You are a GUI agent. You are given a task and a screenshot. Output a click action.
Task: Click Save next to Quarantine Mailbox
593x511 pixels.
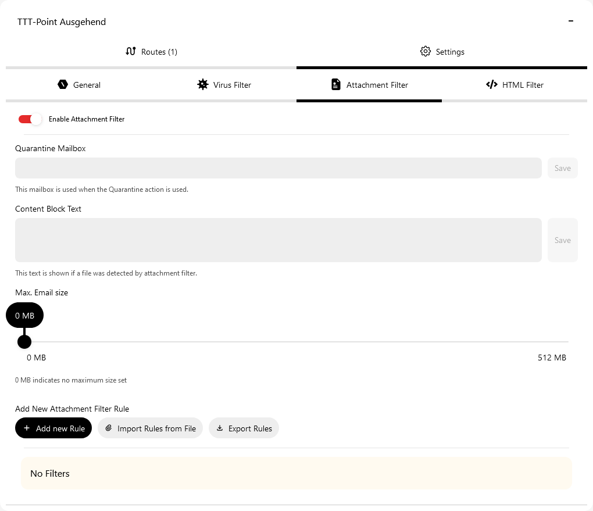tap(562, 168)
